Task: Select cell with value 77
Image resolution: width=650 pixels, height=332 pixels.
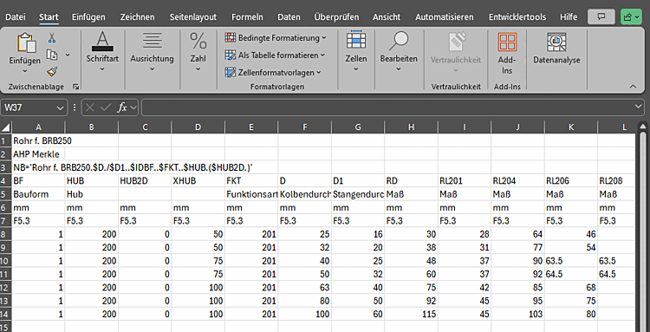Action: 517,247
